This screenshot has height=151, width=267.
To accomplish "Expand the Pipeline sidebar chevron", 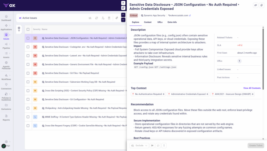I will click(x=10, y=44).
